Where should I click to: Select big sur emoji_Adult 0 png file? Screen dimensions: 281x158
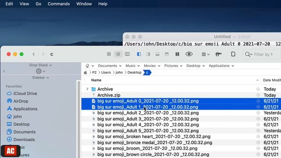(181, 101)
